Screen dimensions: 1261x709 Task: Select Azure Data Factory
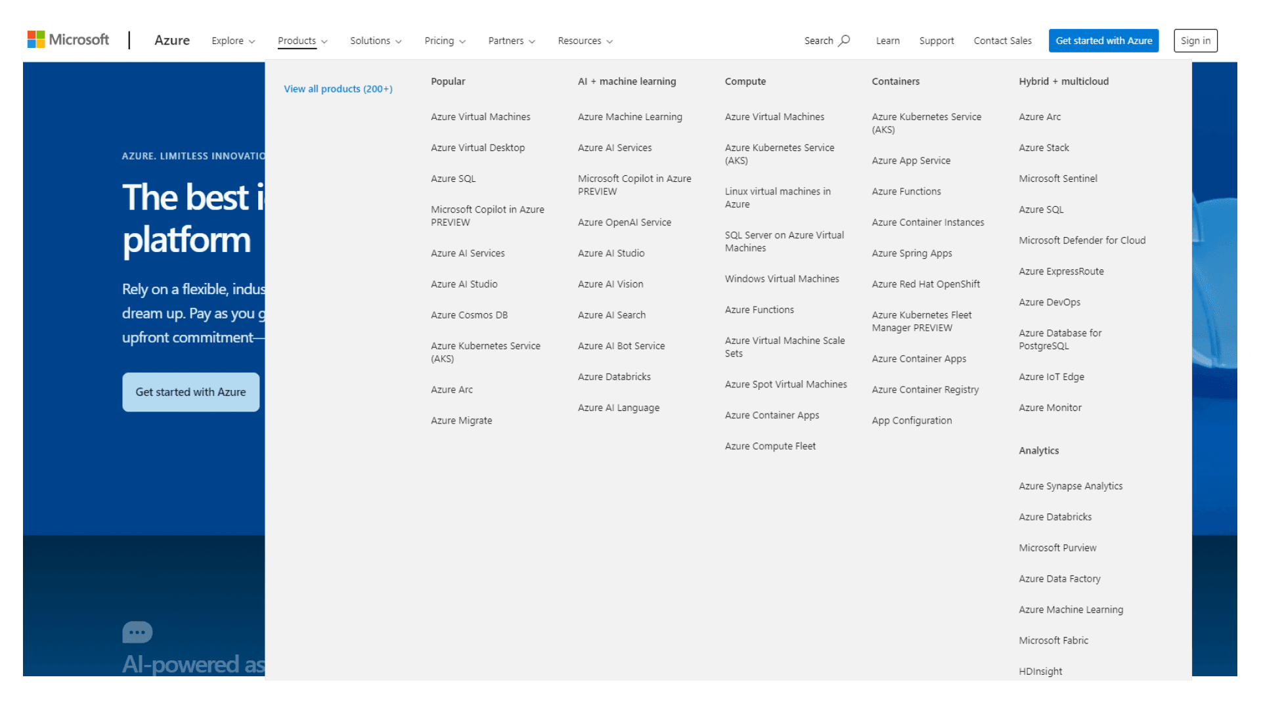(1059, 579)
